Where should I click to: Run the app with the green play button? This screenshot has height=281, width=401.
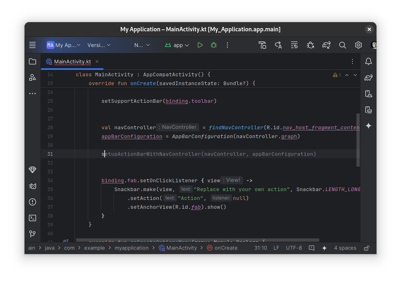tap(200, 45)
